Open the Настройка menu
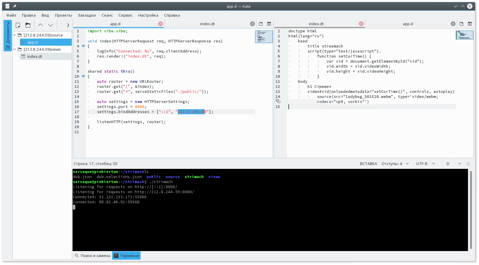 (x=148, y=15)
